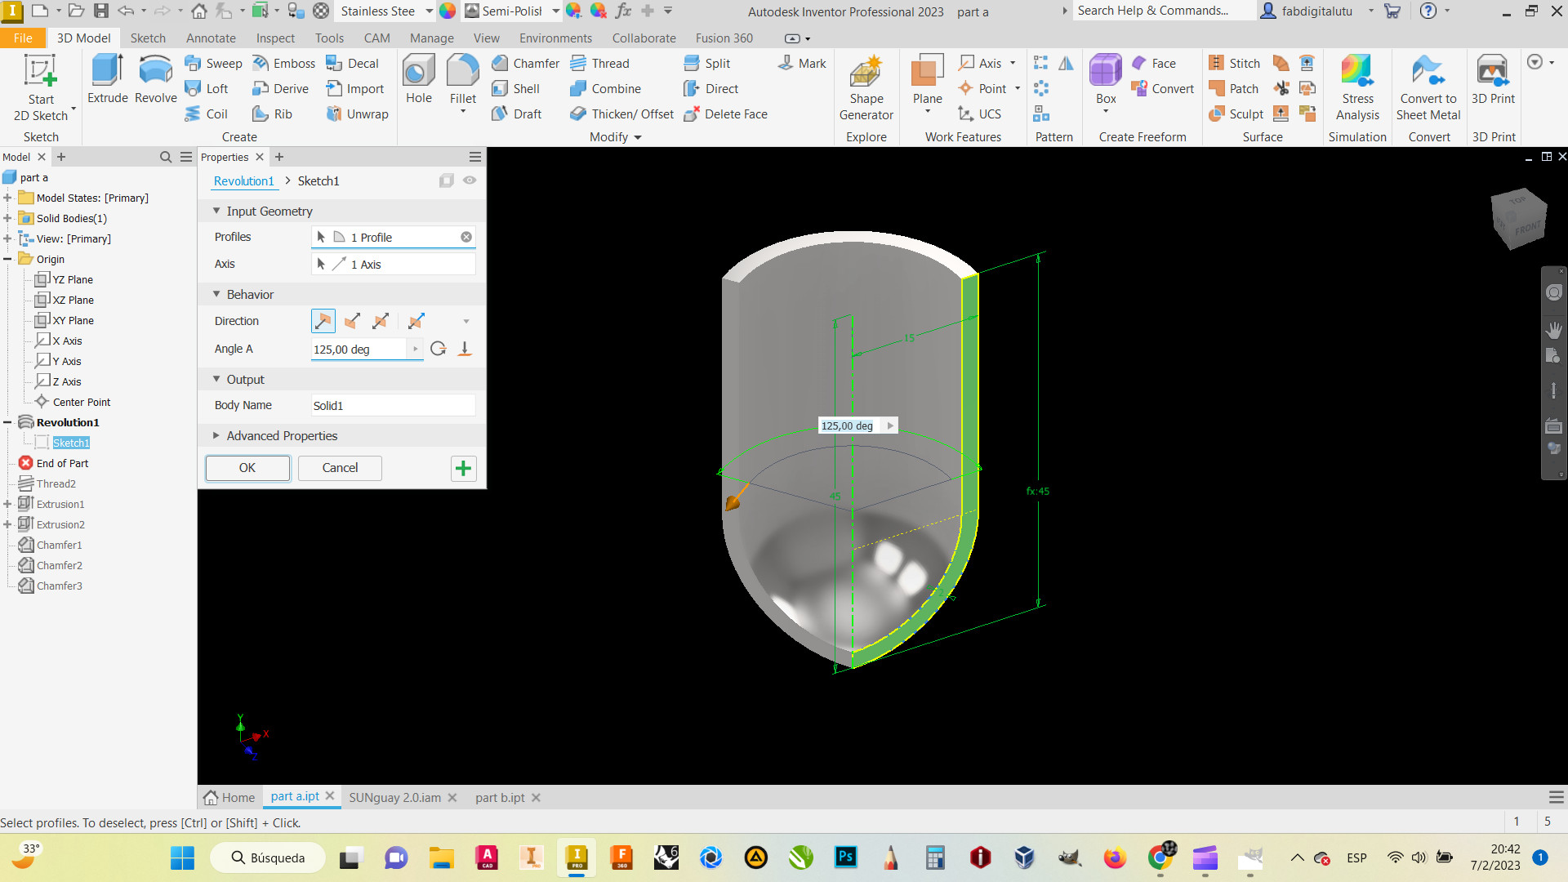Click the Rib tool
1568x882 pixels.
pyautogui.click(x=272, y=114)
